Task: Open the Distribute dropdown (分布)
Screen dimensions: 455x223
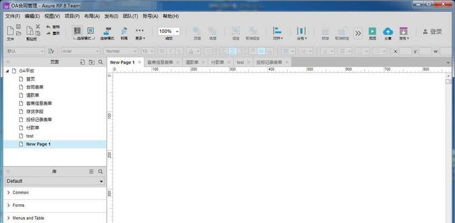Action: click(x=301, y=33)
